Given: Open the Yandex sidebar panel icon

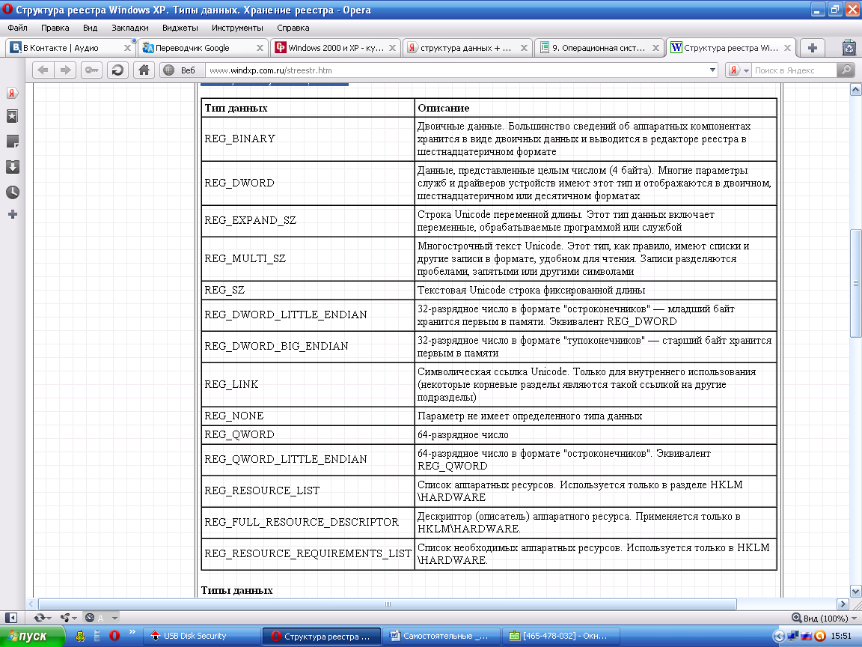Looking at the screenshot, I should coord(12,93).
